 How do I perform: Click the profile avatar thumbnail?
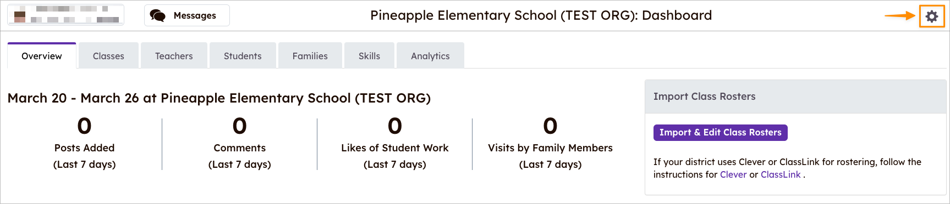[x=20, y=15]
